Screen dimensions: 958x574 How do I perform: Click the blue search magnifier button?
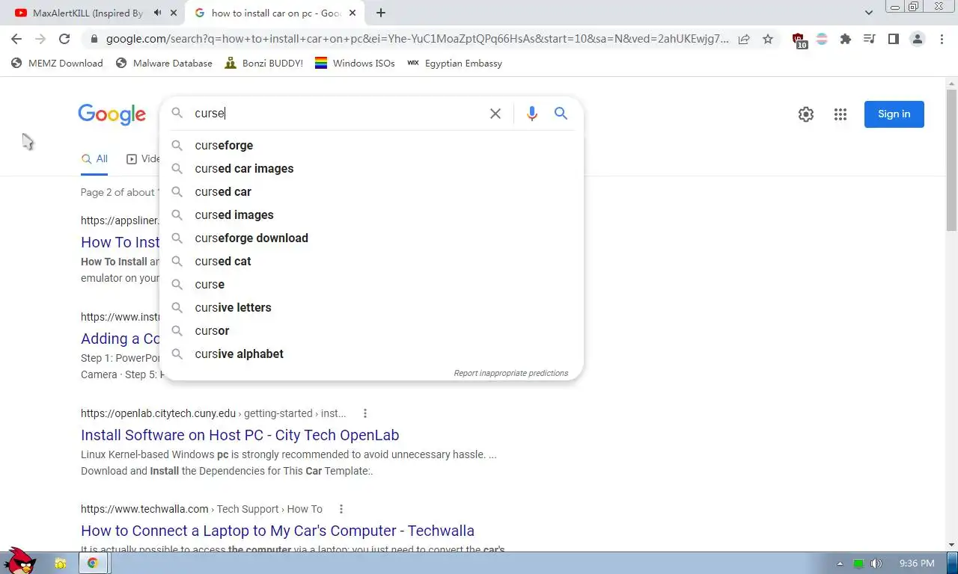(561, 114)
